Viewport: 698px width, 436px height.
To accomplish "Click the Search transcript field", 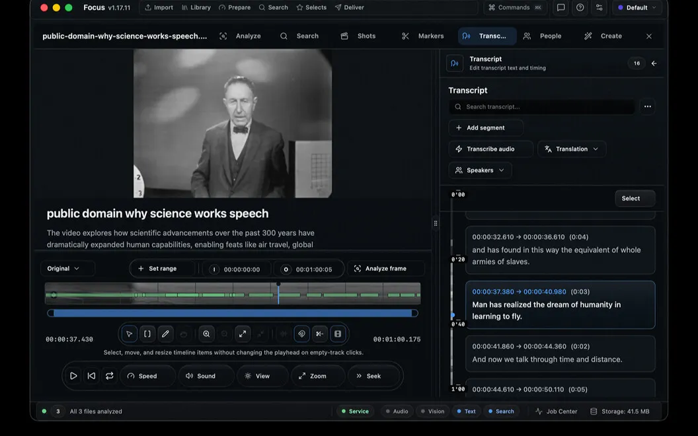I will 542,107.
